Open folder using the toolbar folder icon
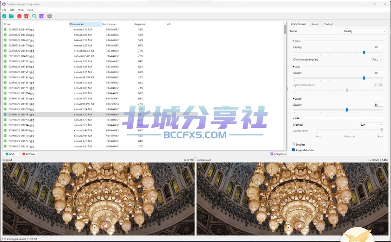Image resolution: width=391 pixels, height=242 pixels. pos(11,16)
